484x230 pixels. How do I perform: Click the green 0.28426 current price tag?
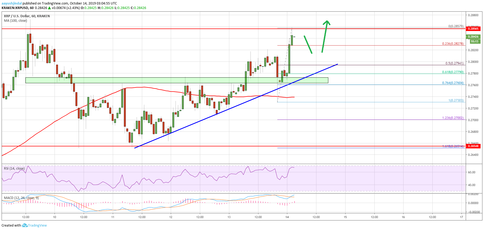(x=473, y=37)
